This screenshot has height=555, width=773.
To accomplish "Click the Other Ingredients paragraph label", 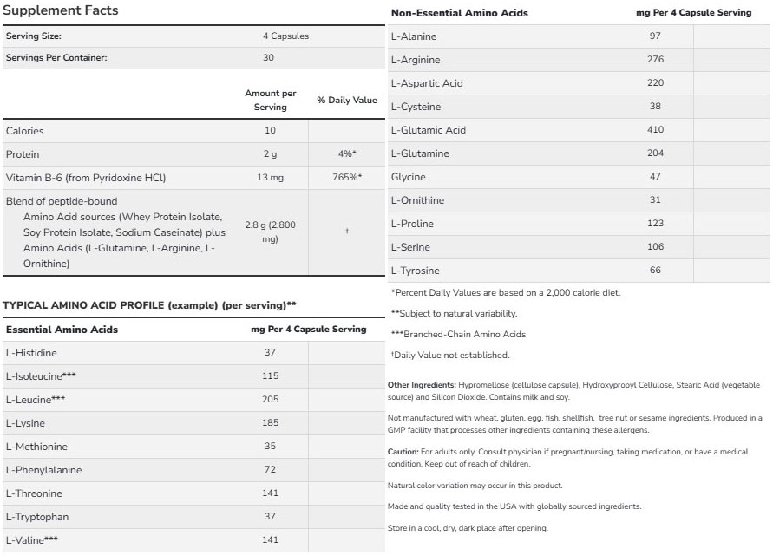I will tap(422, 384).
